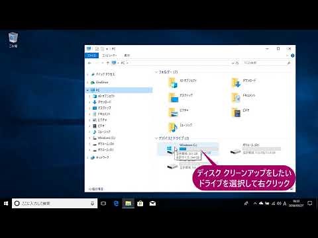Viewport: 318px width, 238px height.
Task: Click the microphone icon in taskbar search
Action: [92, 203]
